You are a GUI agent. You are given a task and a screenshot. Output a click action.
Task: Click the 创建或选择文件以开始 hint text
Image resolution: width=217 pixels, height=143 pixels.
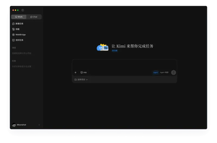(22, 53)
